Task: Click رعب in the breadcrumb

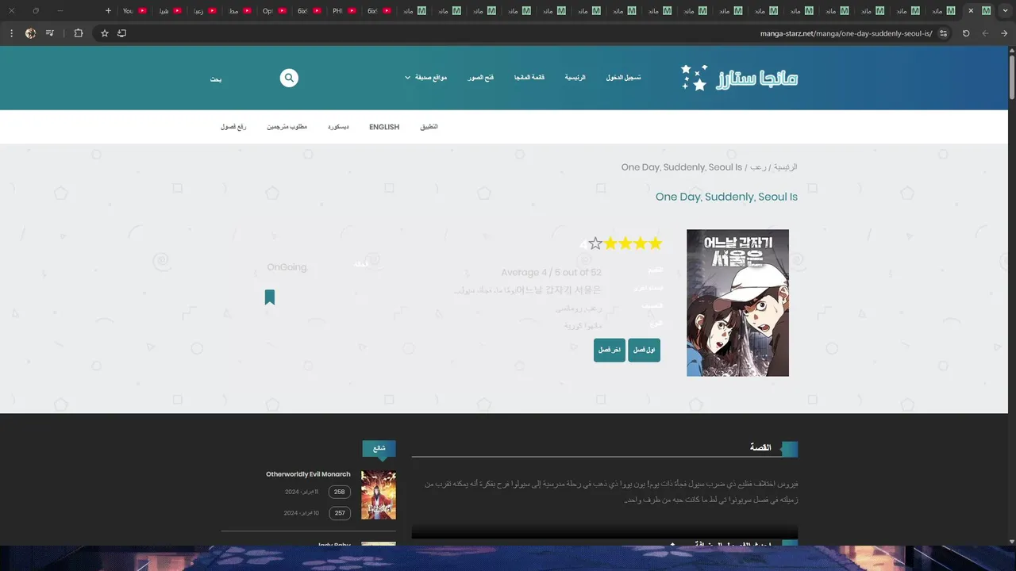Action: [758, 167]
